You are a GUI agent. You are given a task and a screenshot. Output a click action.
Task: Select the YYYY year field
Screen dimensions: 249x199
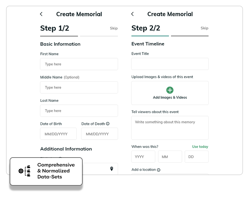pos(143,157)
